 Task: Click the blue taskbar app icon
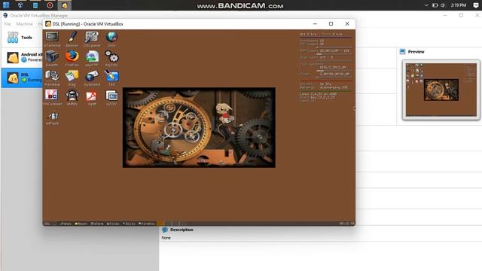(x=35, y=5)
